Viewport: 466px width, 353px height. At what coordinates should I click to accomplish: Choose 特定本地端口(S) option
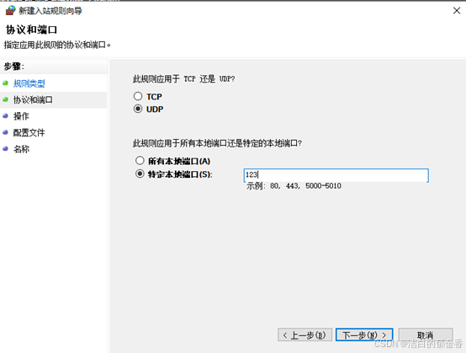140,174
